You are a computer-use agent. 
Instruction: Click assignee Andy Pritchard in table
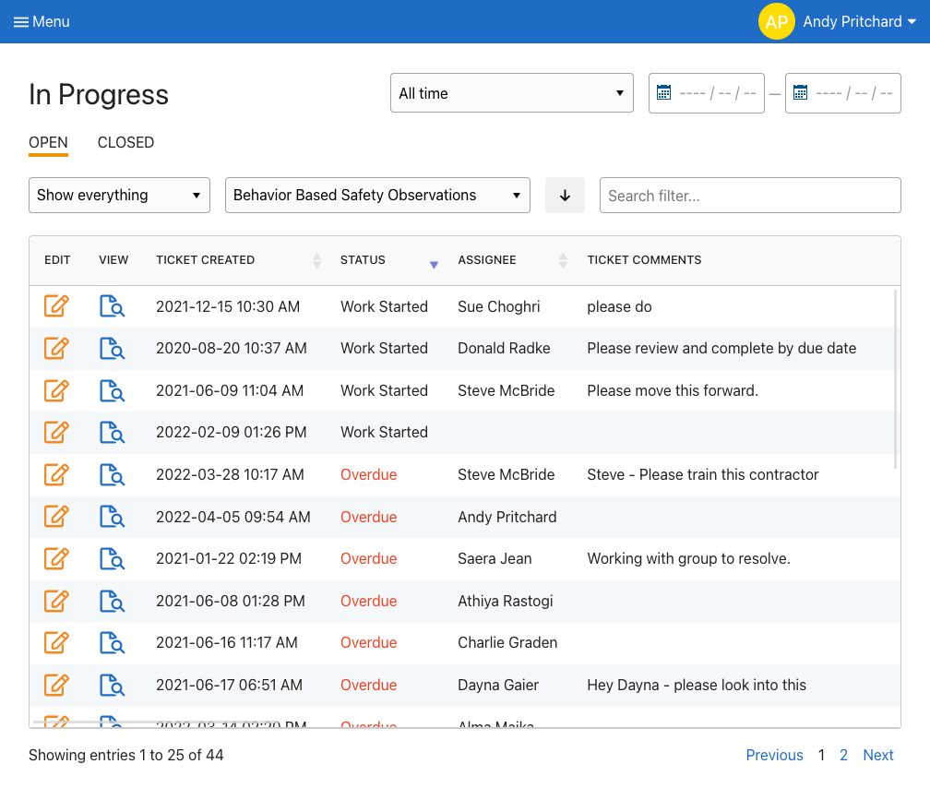[x=507, y=517]
